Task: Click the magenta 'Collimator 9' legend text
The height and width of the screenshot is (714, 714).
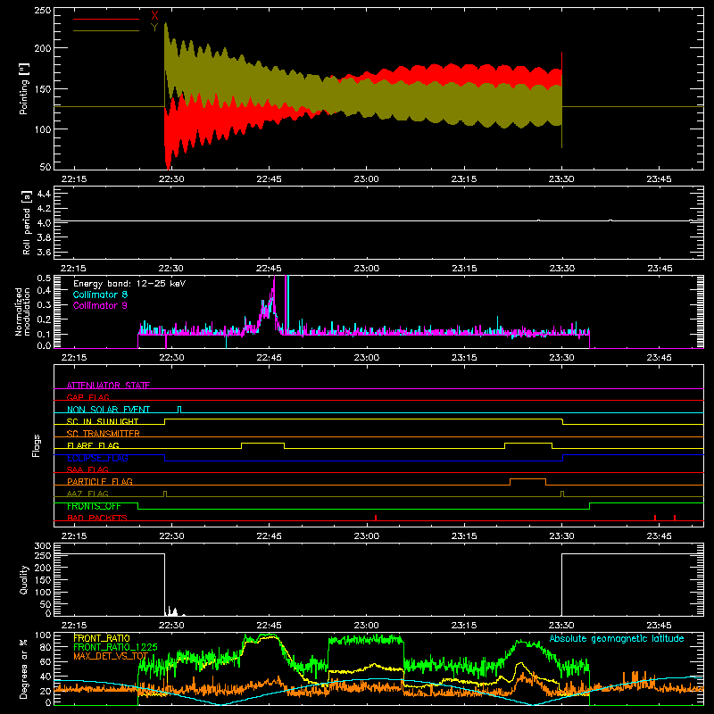Action: click(x=100, y=305)
